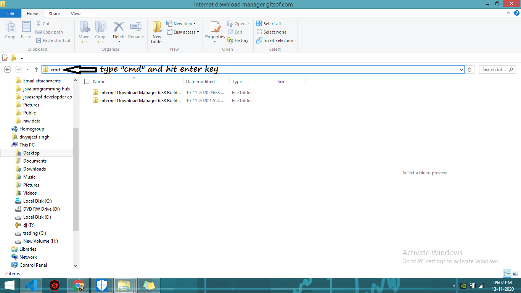Click Select all in the Select group
The image size is (521, 293).
269,24
